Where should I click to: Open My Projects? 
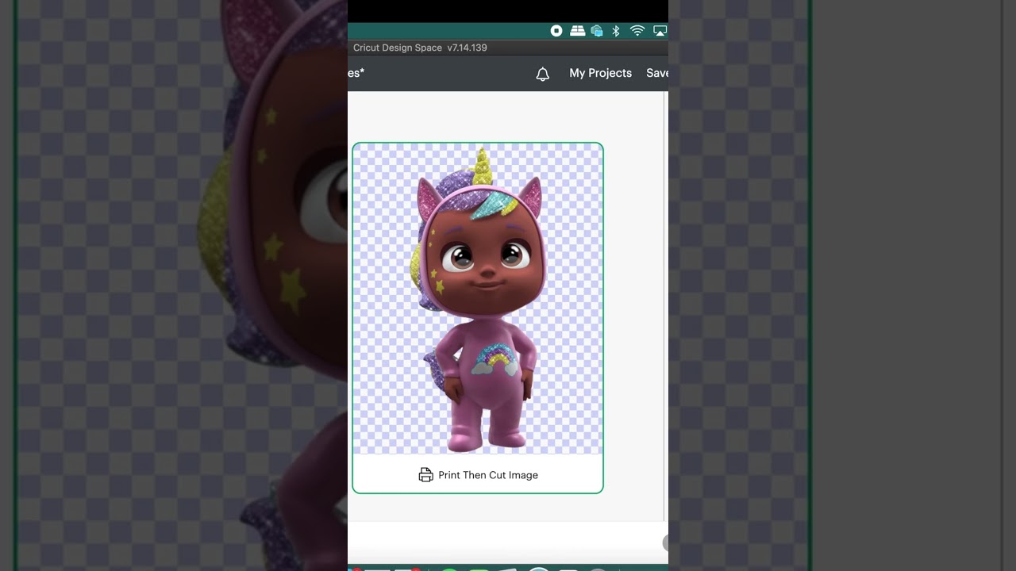pyautogui.click(x=600, y=73)
